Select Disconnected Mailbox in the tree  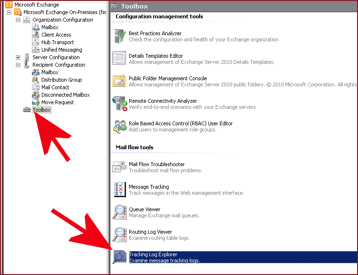[65, 95]
